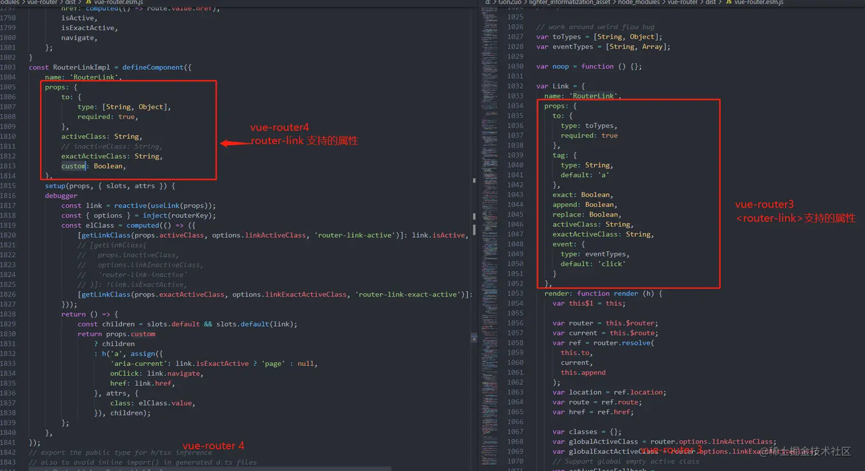Select line number 1032 in right gutter
Viewport: 865px width, 471px height.
[x=515, y=86]
